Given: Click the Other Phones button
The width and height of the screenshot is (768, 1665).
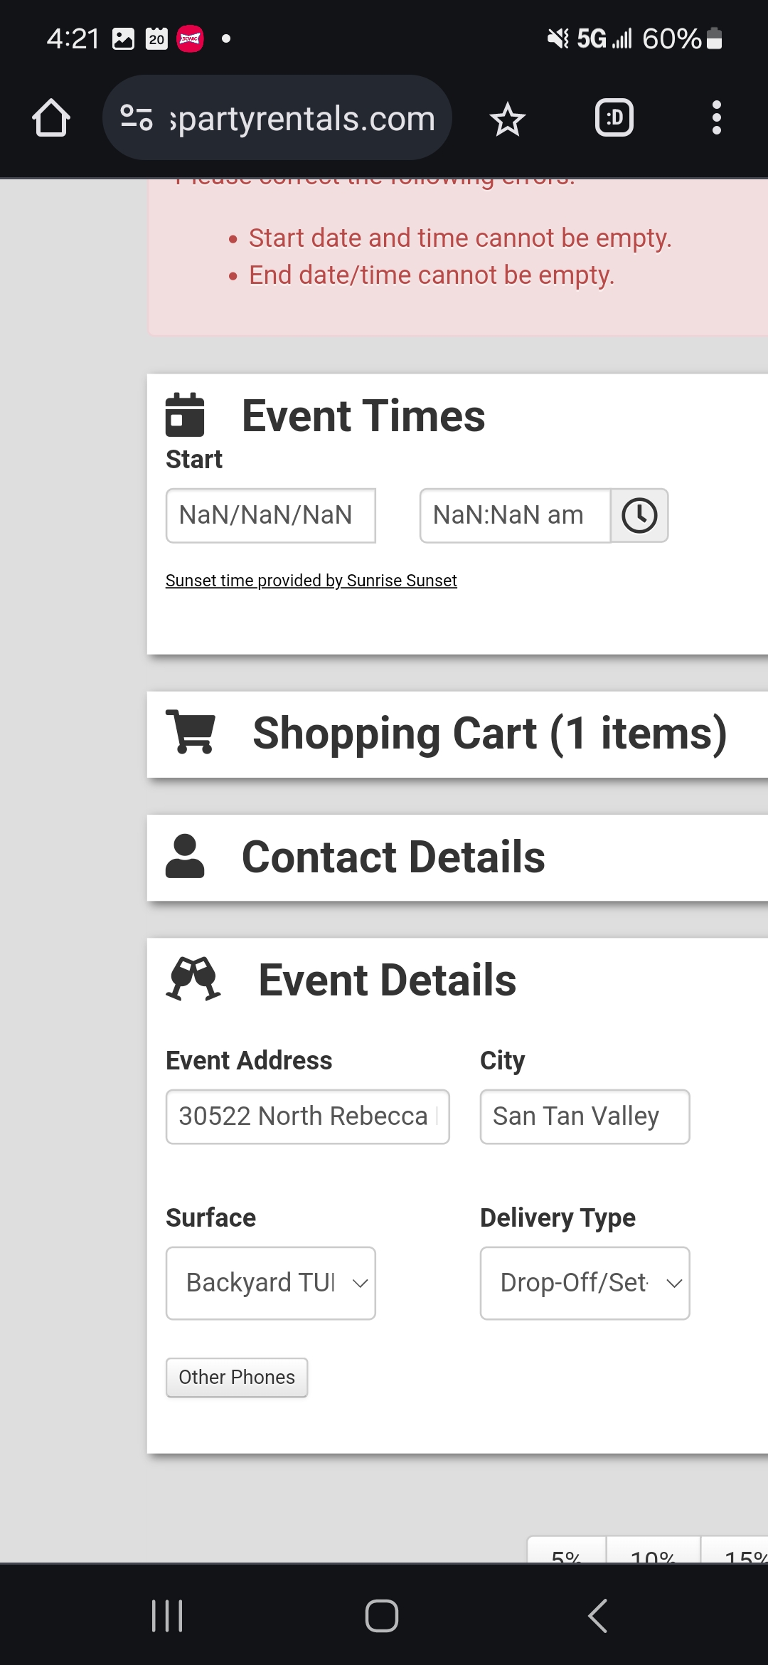Looking at the screenshot, I should (x=237, y=1378).
